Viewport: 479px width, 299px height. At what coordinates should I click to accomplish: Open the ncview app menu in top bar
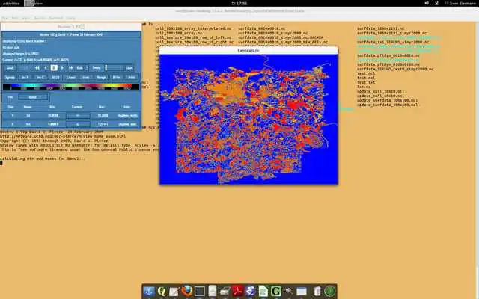[x=34, y=3]
